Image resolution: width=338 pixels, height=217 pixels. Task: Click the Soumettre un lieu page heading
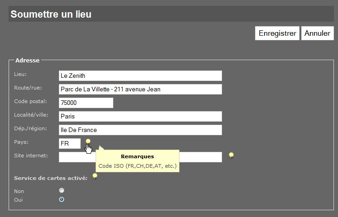tap(51, 14)
